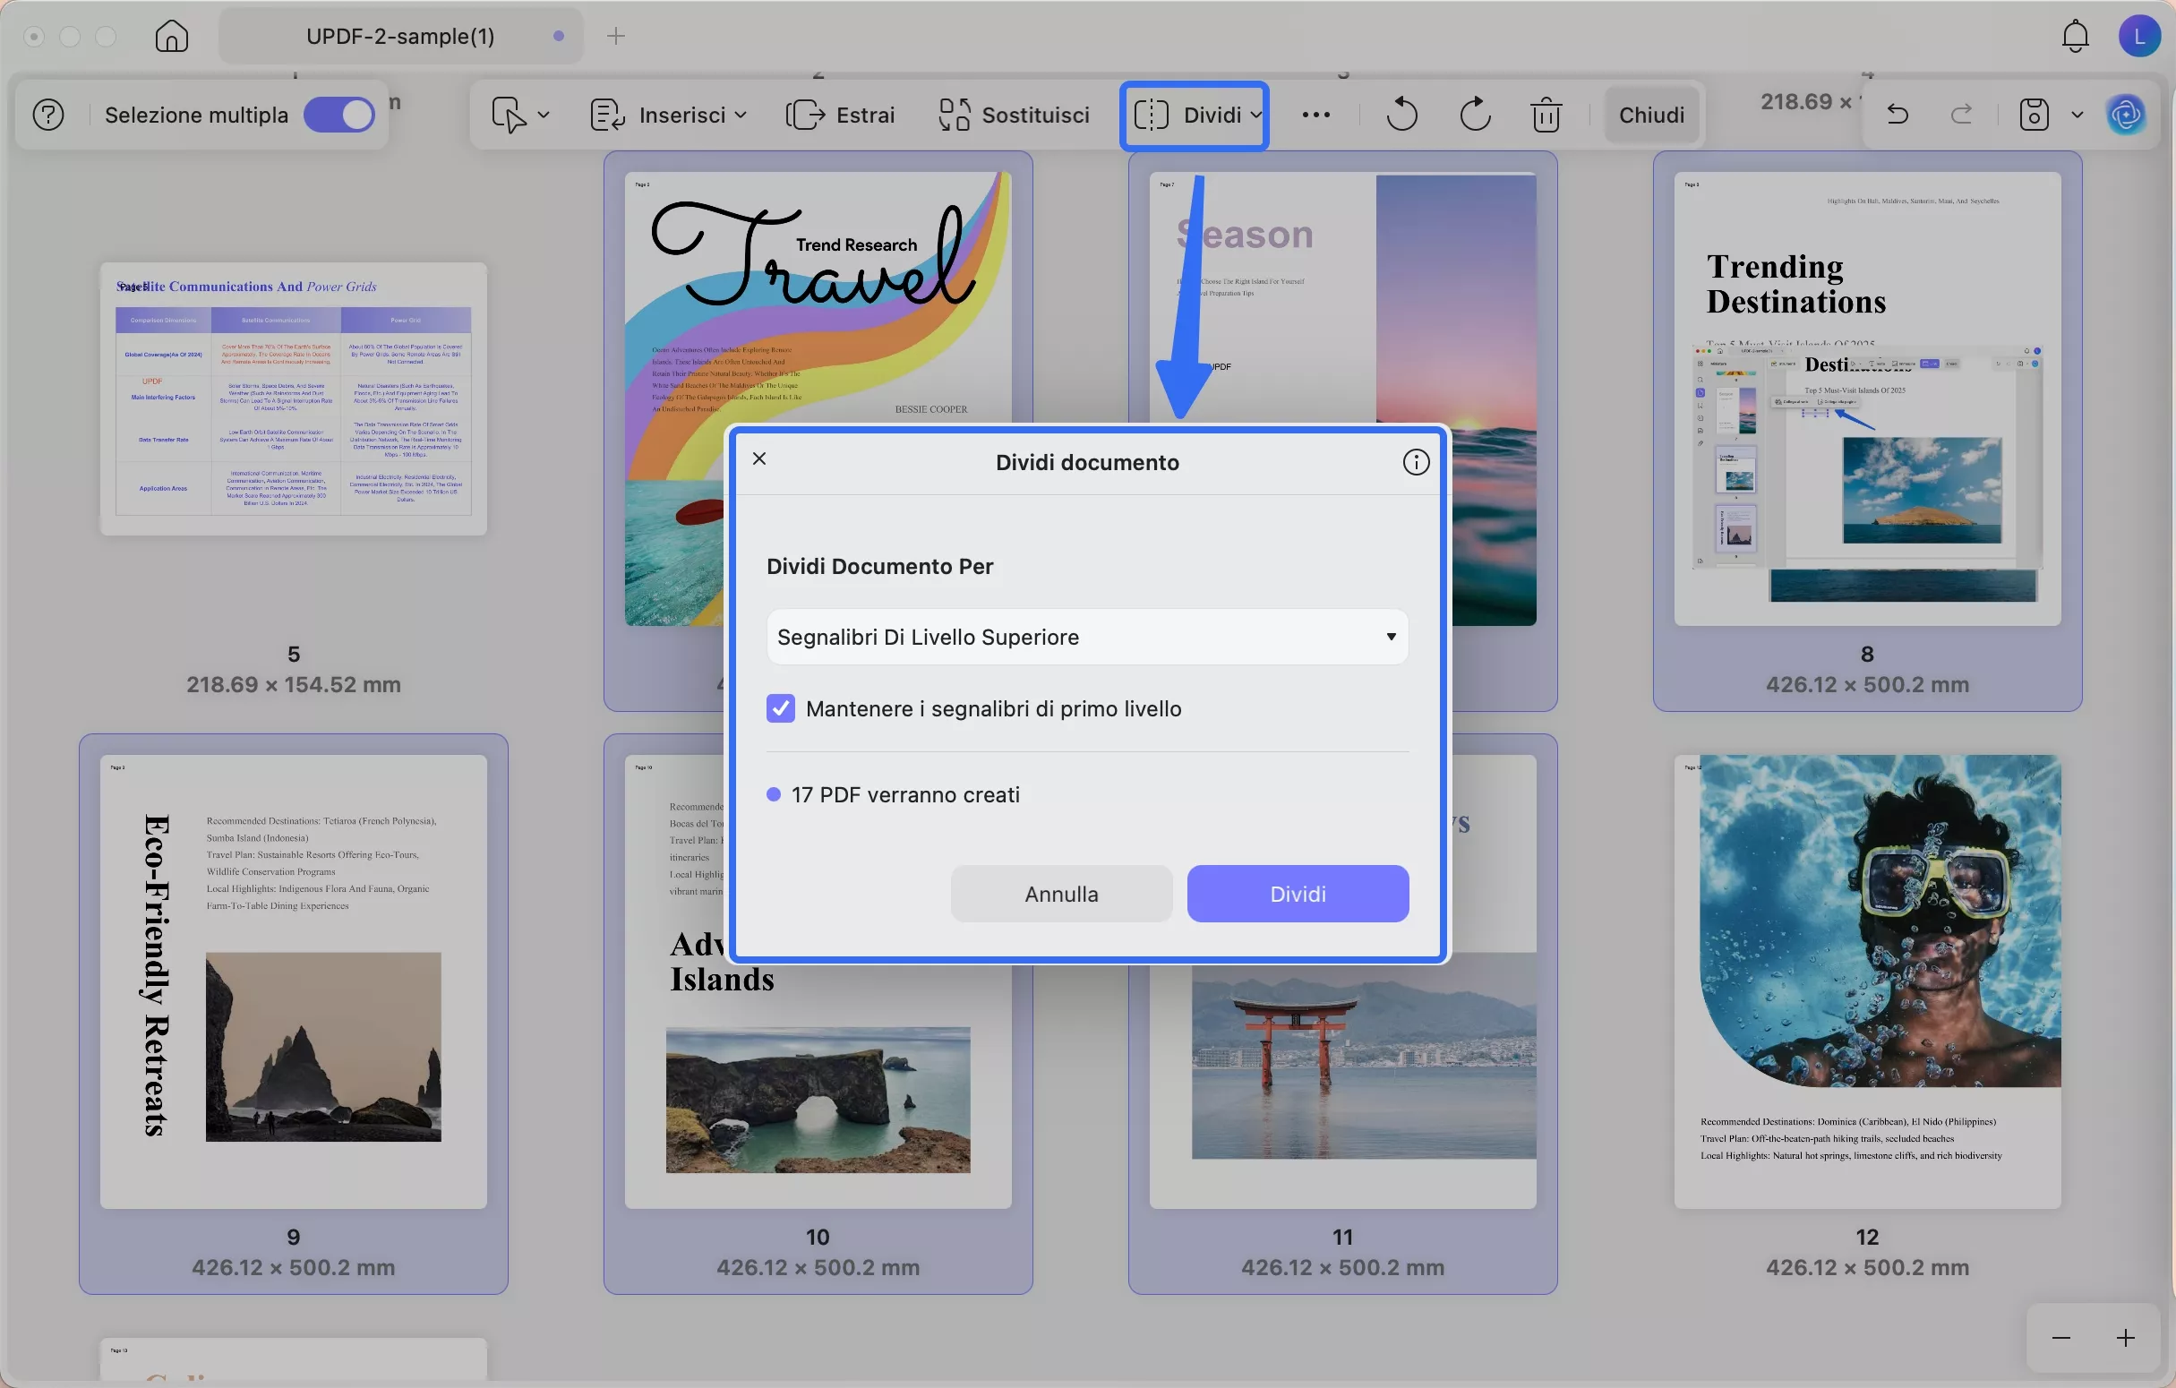Switch to UPDF-2-sample(1) tab

point(400,36)
